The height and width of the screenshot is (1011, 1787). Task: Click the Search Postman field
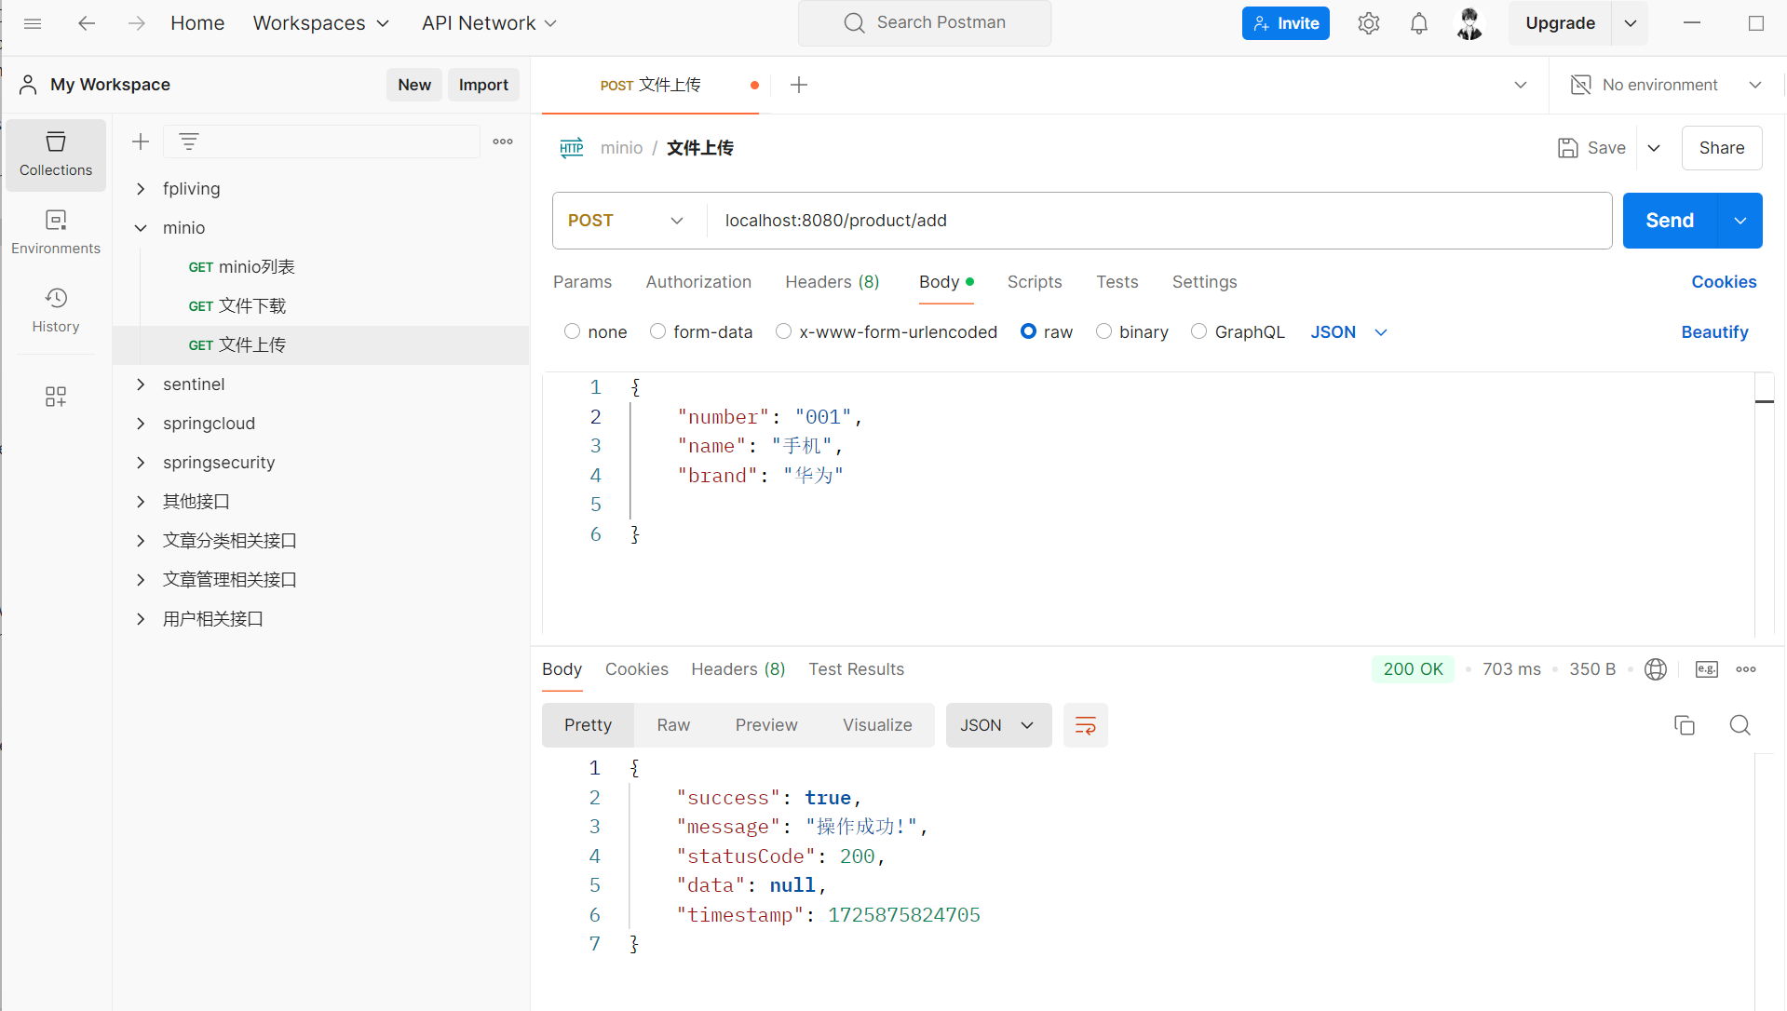[x=925, y=23]
